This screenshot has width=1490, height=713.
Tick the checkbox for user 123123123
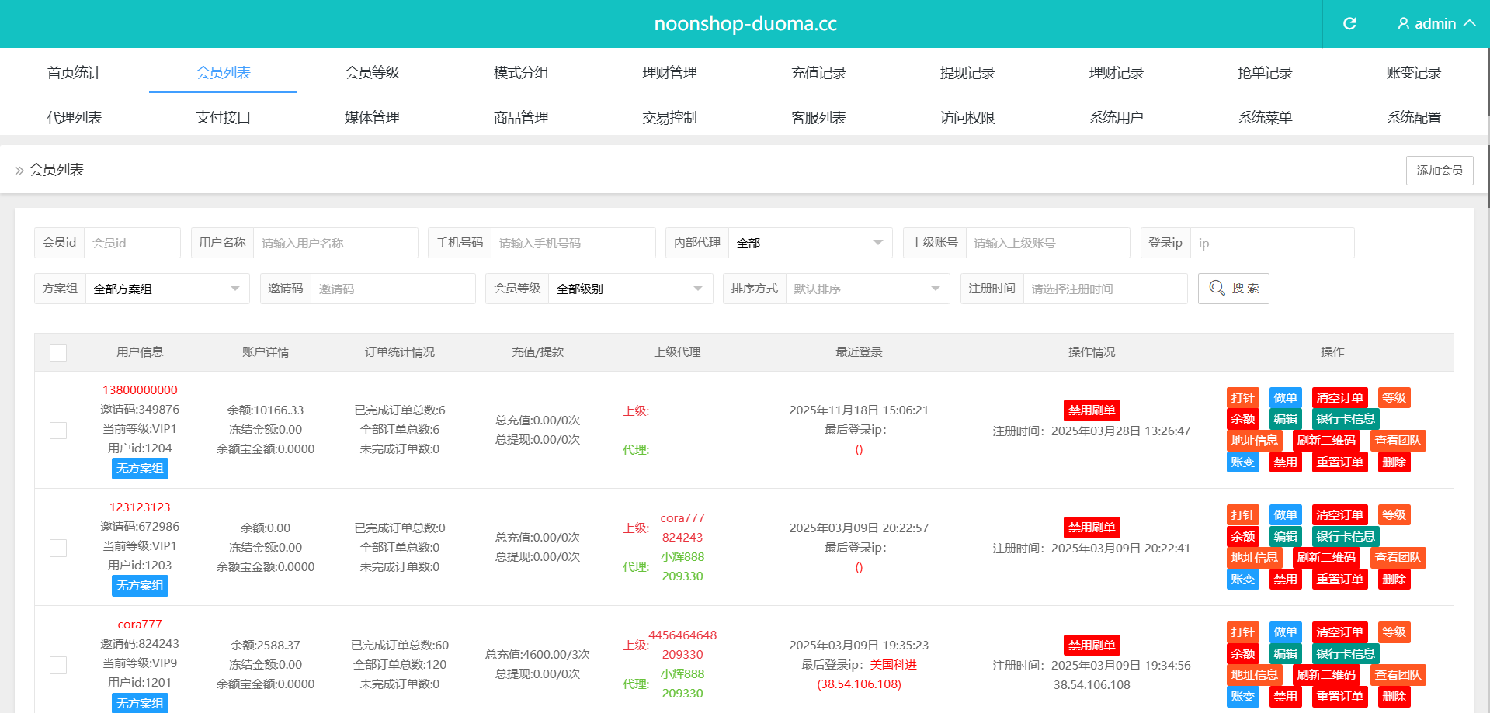pos(58,549)
